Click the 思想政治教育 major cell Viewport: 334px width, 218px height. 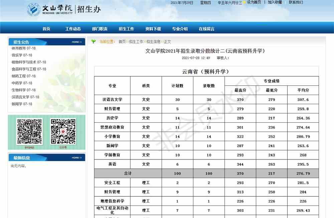(112, 127)
